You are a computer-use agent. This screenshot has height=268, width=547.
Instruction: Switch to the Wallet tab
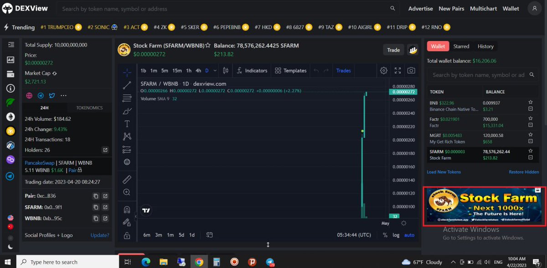tap(438, 46)
